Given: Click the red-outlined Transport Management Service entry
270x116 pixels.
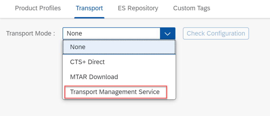Looking at the screenshot, I should 115,92.
